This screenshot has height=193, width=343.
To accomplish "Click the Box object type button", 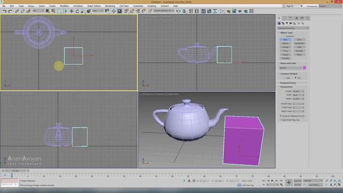I will click(x=286, y=40).
